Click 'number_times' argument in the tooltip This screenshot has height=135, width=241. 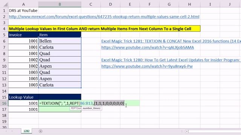(92, 108)
